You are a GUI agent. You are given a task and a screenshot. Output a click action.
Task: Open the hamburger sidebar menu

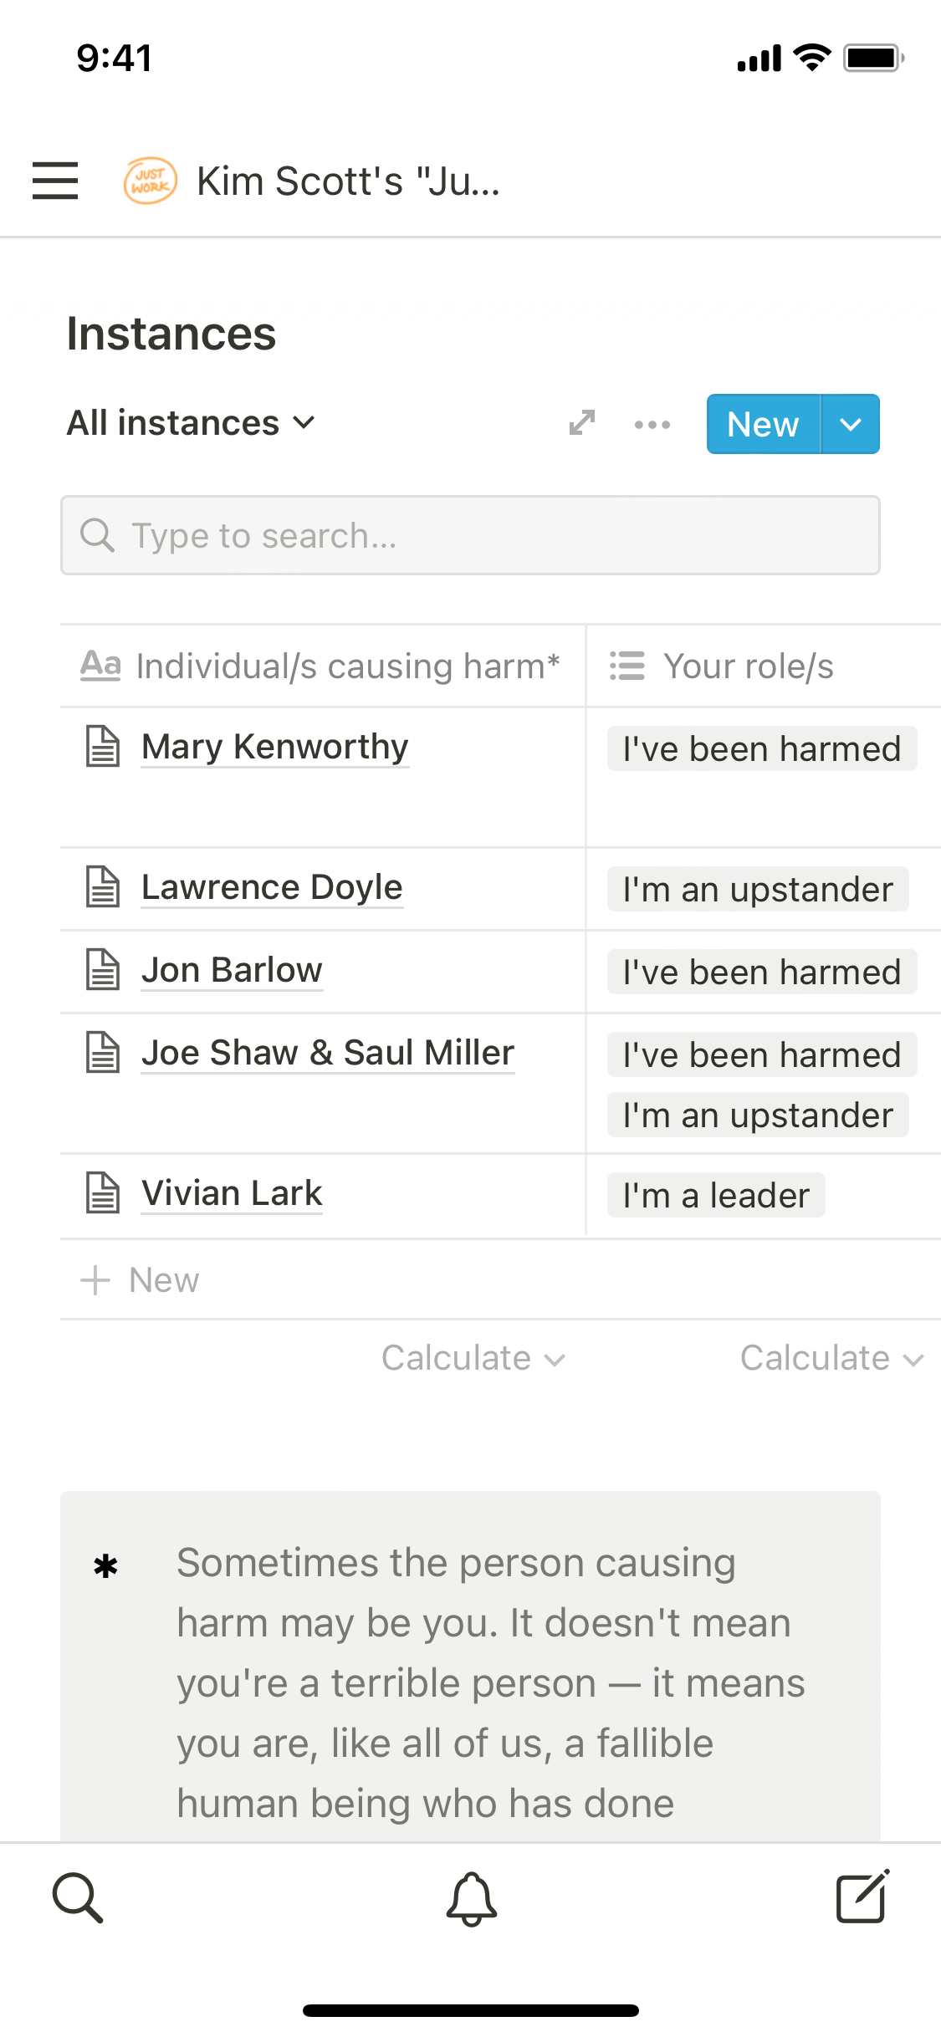click(x=55, y=181)
